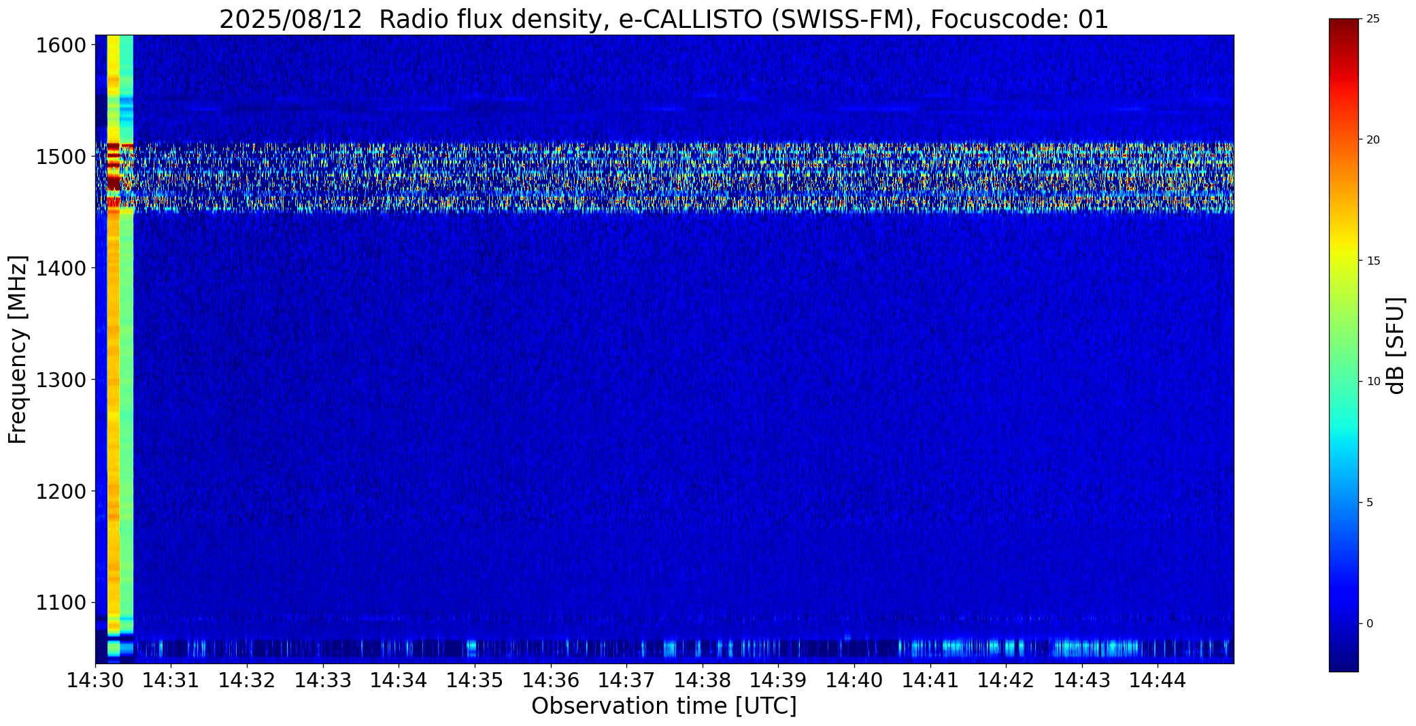Click the 14:34 time tick label
Screen dimensions: 1416x726
tap(399, 680)
